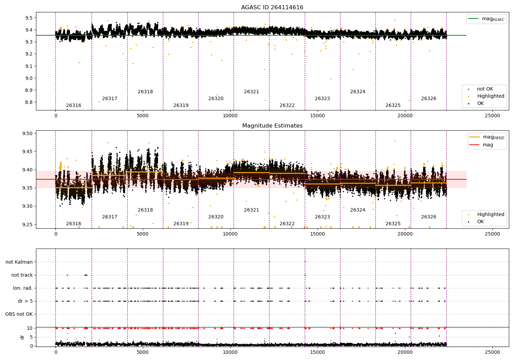
Task: Click the 'dr > 5' axis label
Action: coord(25,301)
